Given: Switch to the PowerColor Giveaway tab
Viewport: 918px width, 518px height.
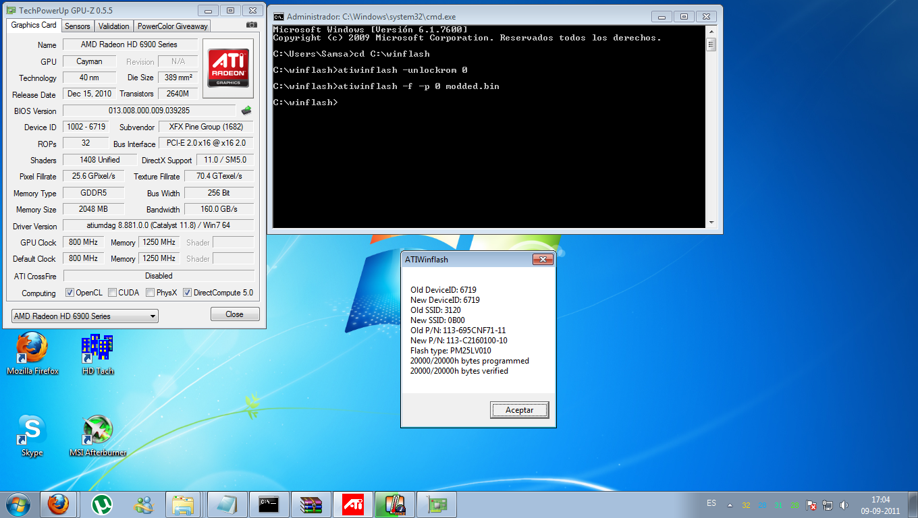Looking at the screenshot, I should pos(173,26).
